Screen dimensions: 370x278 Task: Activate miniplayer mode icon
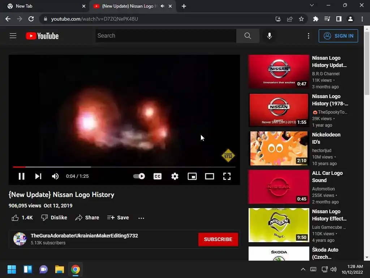point(192,176)
